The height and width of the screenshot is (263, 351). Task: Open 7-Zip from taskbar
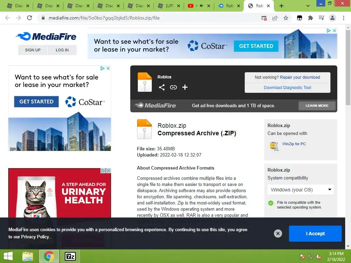point(70,256)
